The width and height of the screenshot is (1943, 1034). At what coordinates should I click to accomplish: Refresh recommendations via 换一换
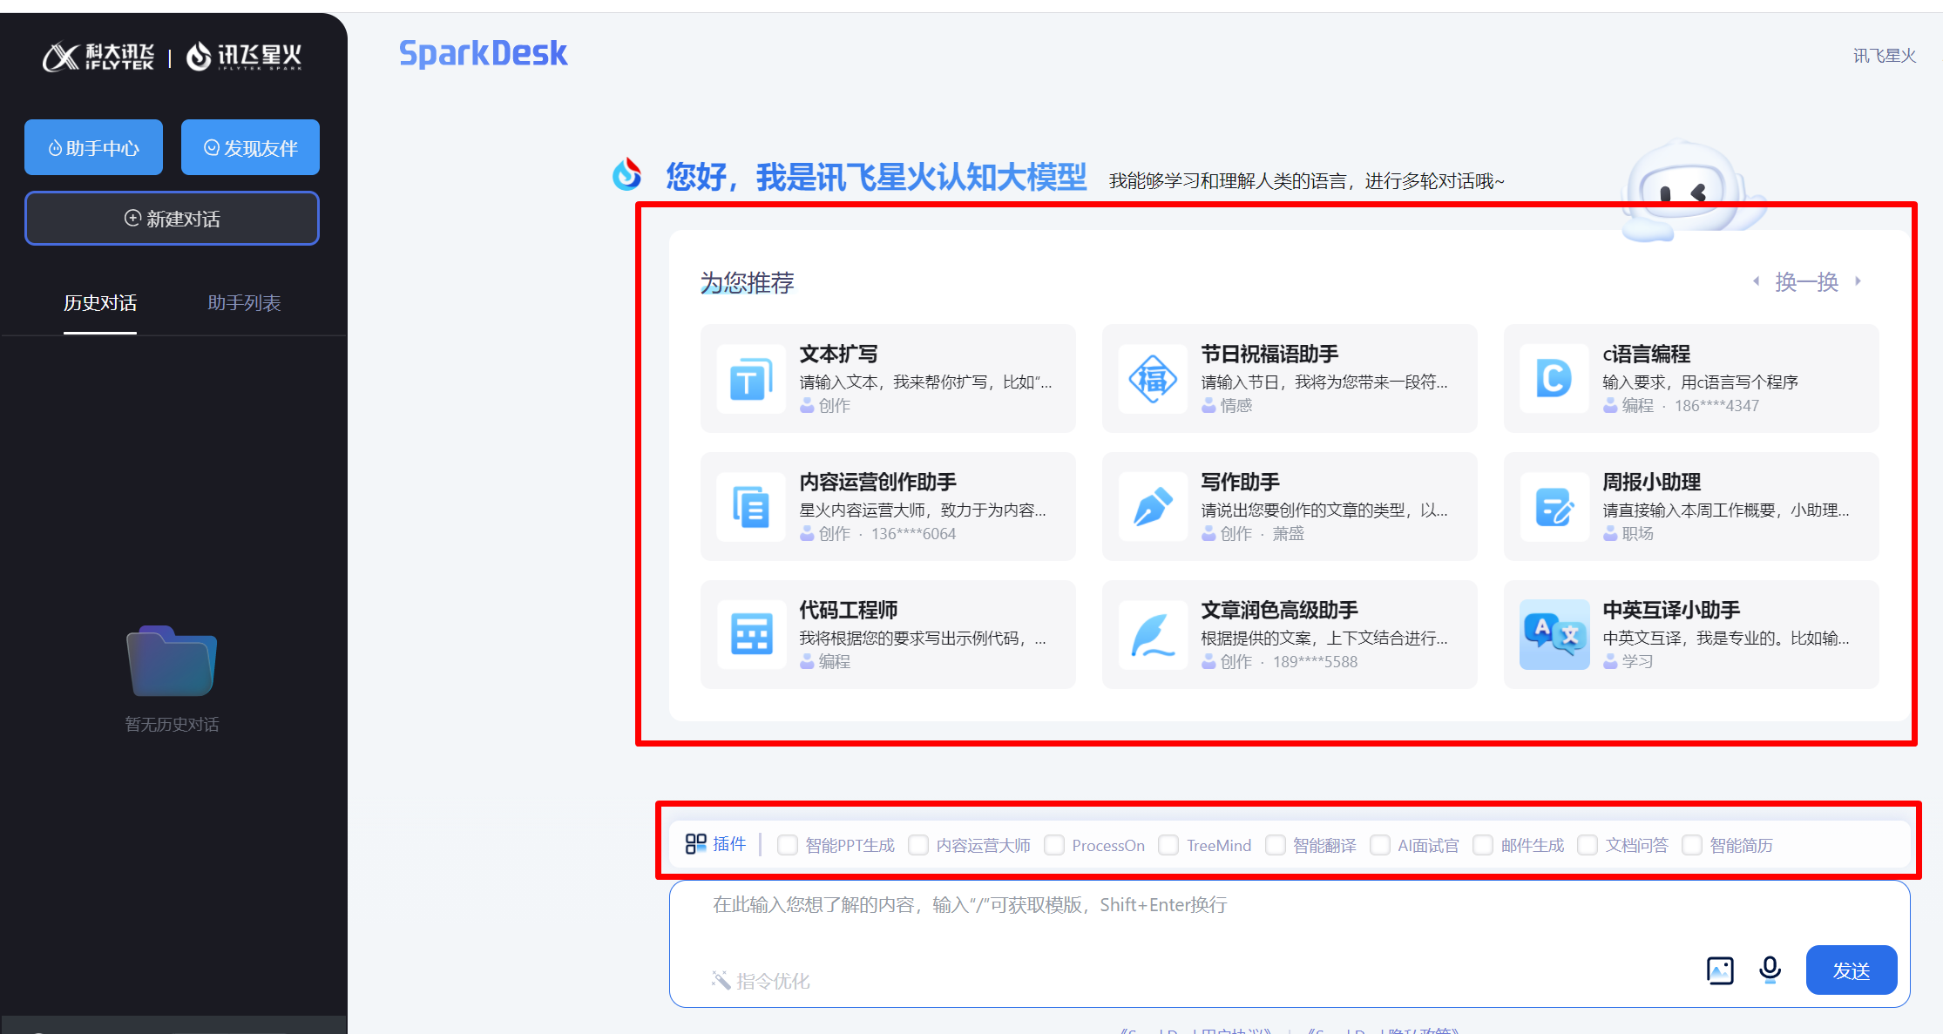tap(1806, 281)
